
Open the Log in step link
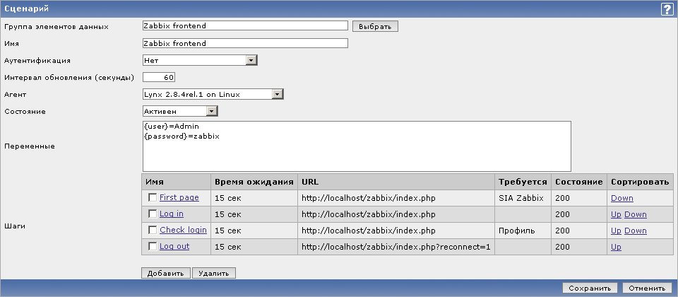(x=171, y=214)
